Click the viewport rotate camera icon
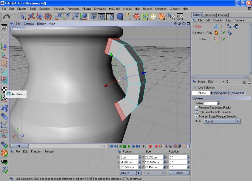The image size is (252, 181). (x=184, y=24)
